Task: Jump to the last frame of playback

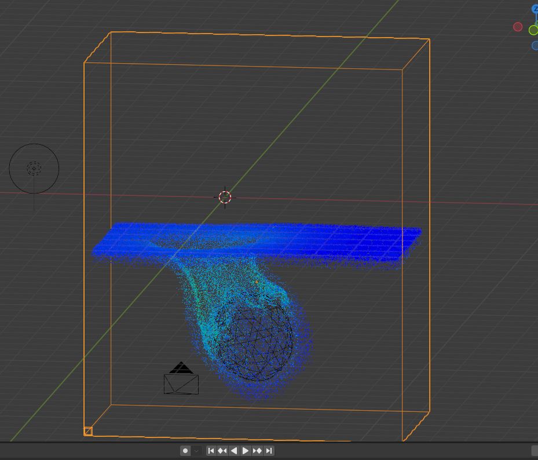Action: tap(269, 451)
